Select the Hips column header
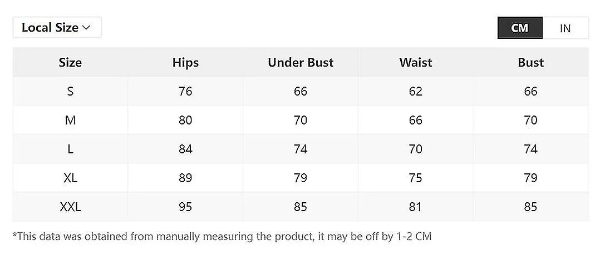 point(185,63)
